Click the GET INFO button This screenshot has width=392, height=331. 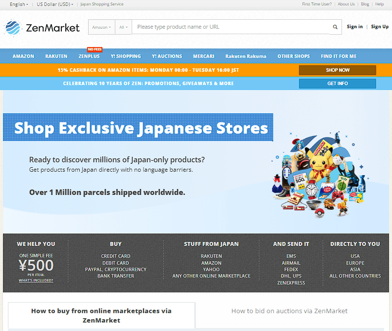pyautogui.click(x=338, y=84)
